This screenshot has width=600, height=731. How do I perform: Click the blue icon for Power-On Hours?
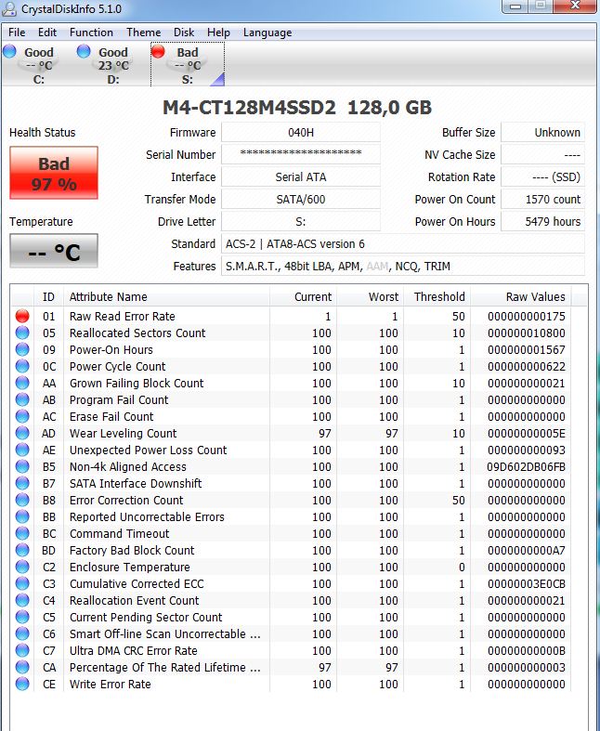tap(22, 349)
